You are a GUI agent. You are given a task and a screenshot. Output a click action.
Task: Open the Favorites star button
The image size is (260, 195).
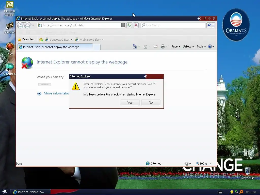click(26, 39)
